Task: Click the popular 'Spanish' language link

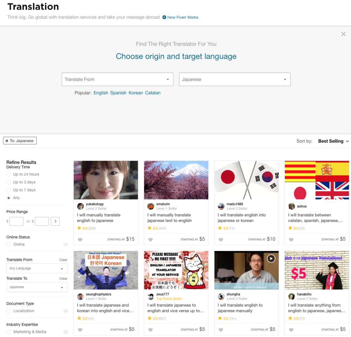Action: pos(118,93)
